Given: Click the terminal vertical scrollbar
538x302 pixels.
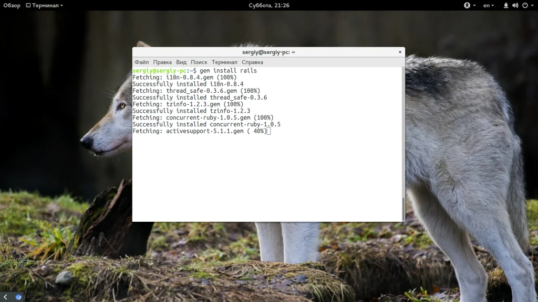Looking at the screenshot, I should (403, 209).
